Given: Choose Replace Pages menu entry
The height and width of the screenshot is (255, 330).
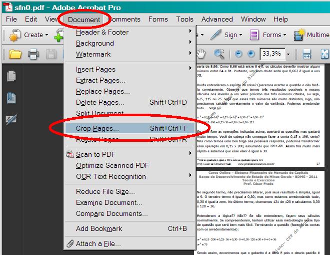Looking at the screenshot, I should click(129, 91).
